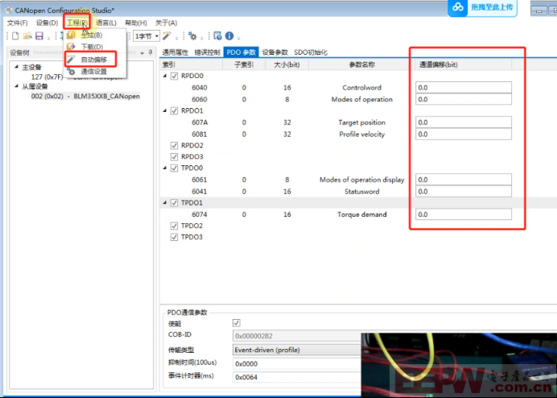557x398 pixels.
Task: Click Target position offset field
Action: tap(464, 122)
